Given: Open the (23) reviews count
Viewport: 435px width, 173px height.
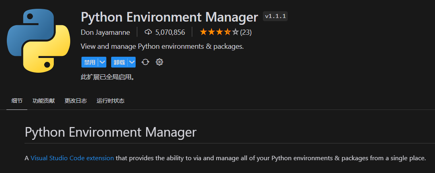Looking at the screenshot, I should [246, 32].
